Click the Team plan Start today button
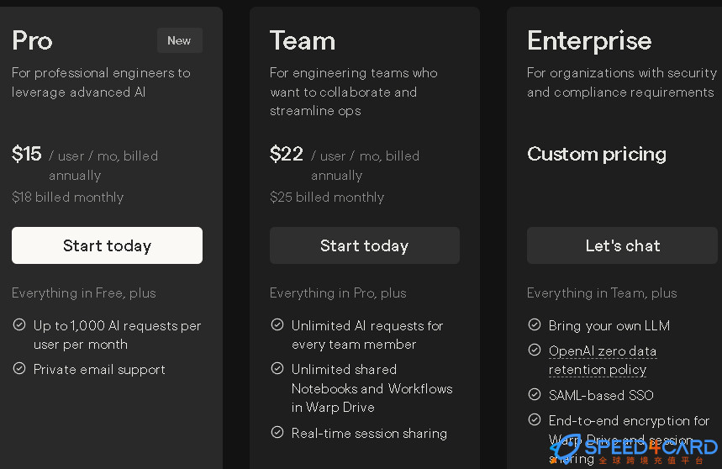The image size is (722, 469). [364, 245]
